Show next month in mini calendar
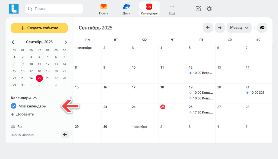The height and width of the screenshot is (159, 278). [65, 42]
